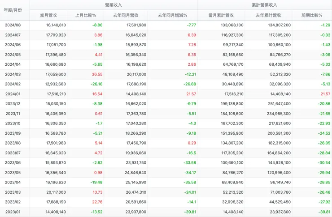Click the -7.77 year-over-year percentage

(192, 25)
